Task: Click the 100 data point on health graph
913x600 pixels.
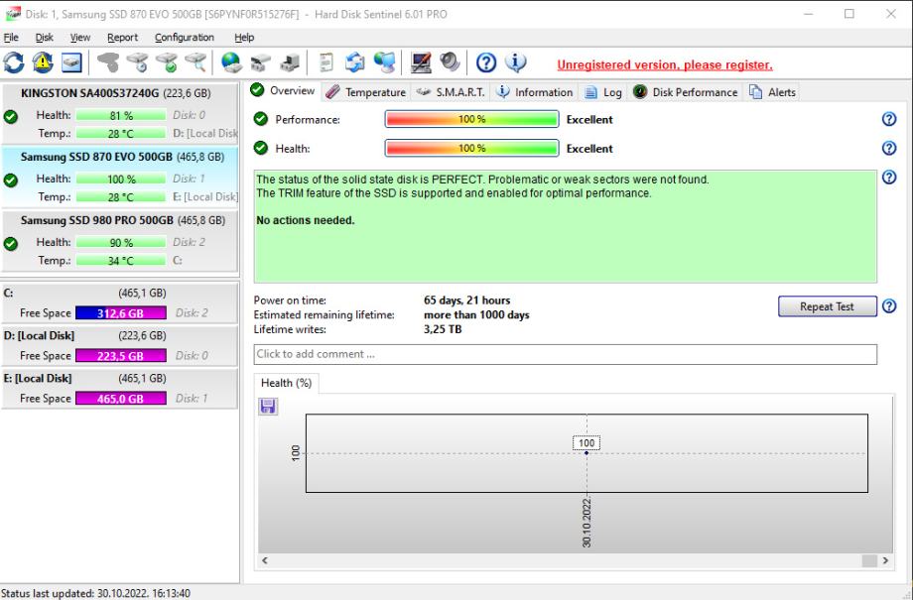Action: pyautogui.click(x=587, y=453)
